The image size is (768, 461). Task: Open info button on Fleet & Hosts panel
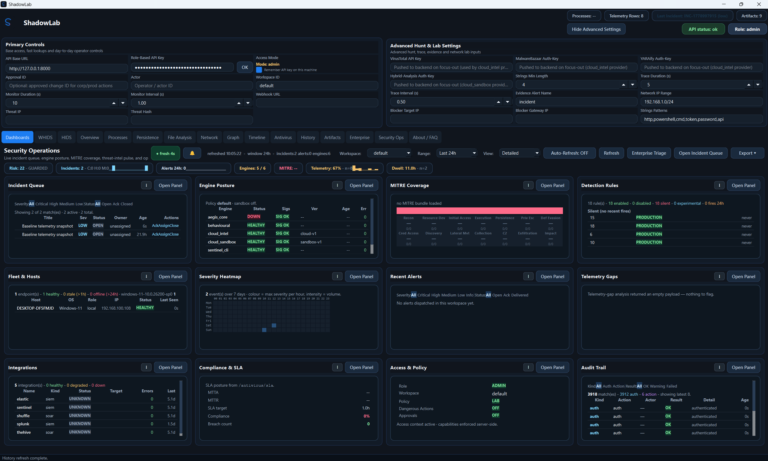(x=146, y=276)
